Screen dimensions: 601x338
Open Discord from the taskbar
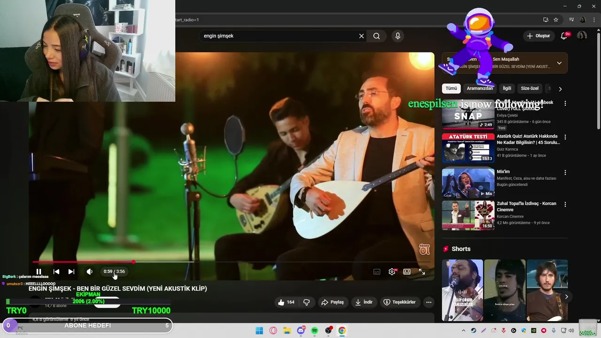301,330
